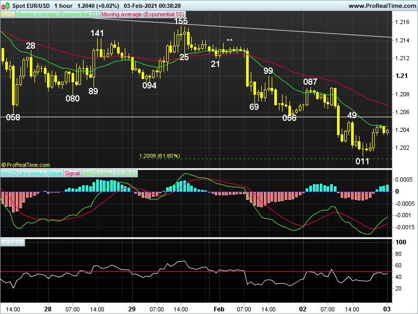
Task: Open the RSI (13) indicator label
Action: [x=12, y=242]
